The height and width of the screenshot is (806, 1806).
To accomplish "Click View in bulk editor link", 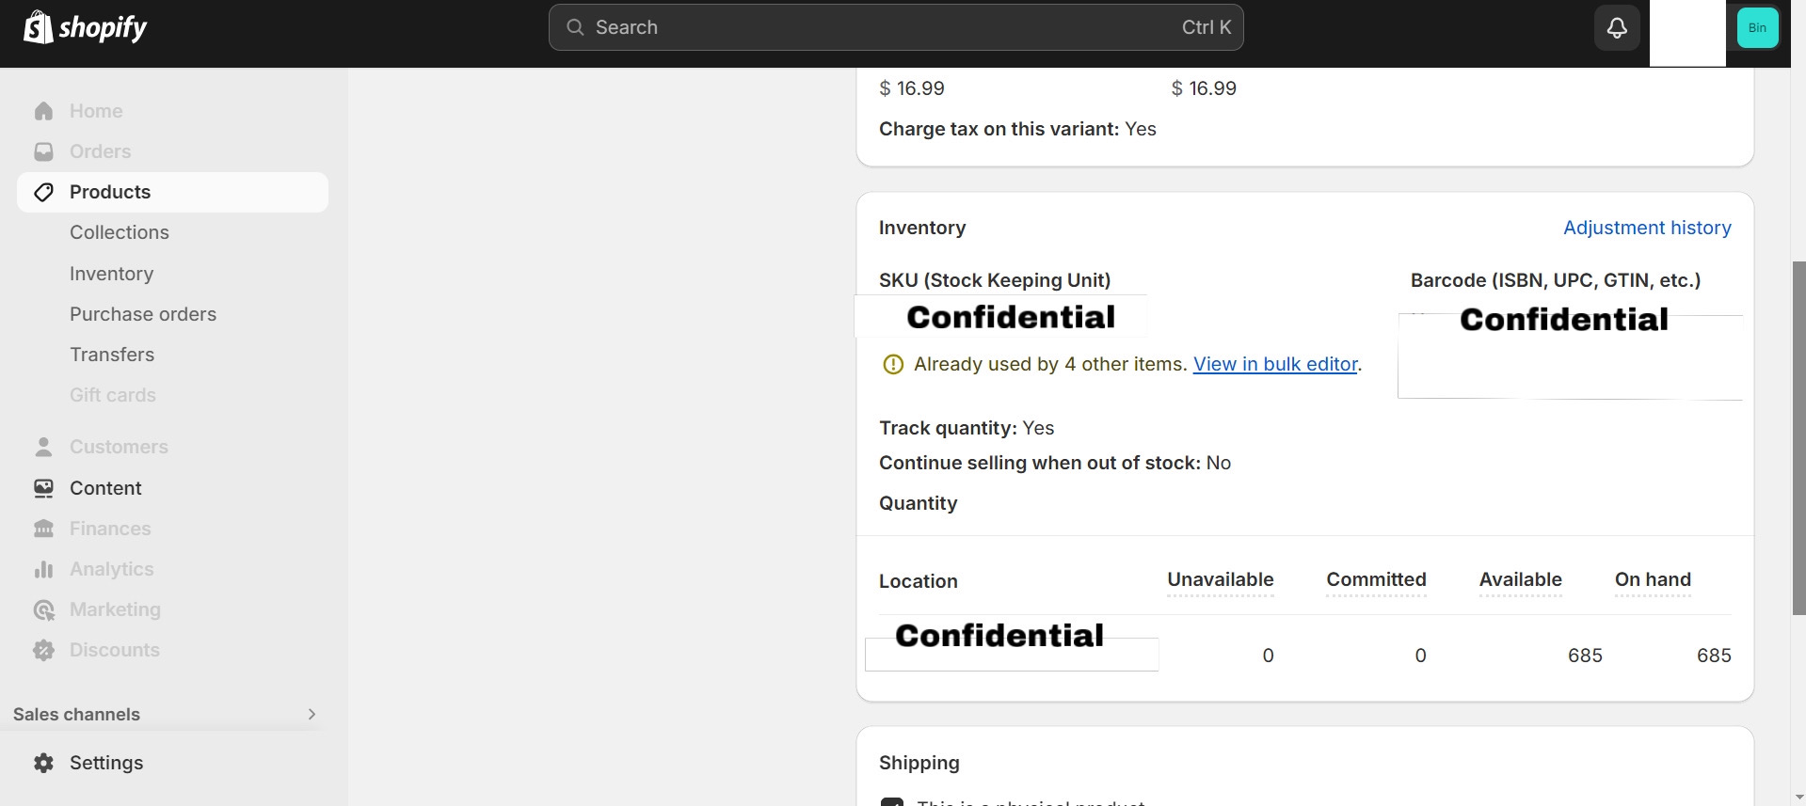I will point(1275,364).
